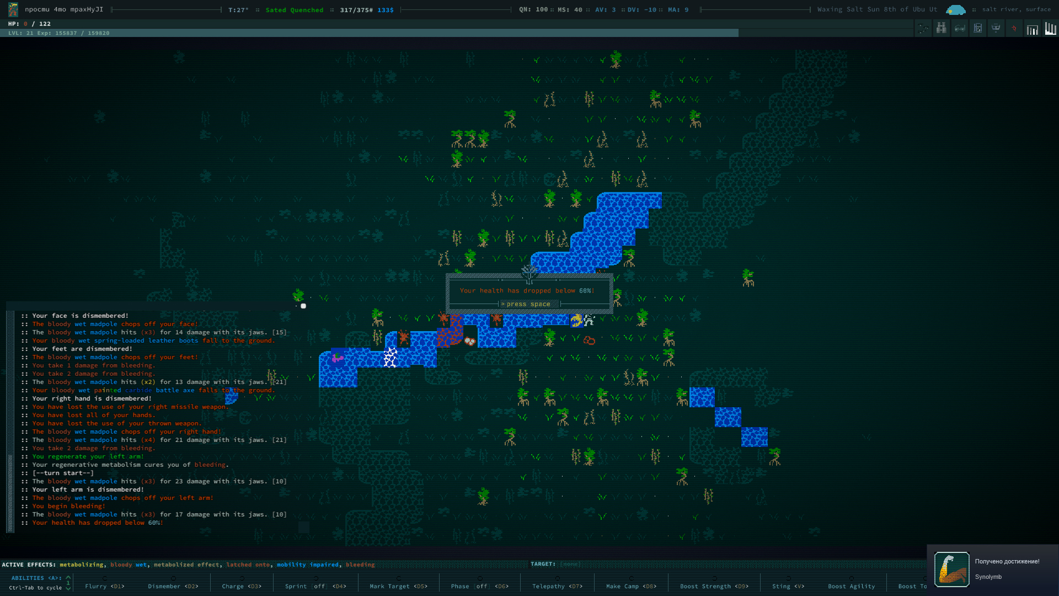Cycle abilities down with the arrow
The image size is (1059, 596).
[68, 588]
